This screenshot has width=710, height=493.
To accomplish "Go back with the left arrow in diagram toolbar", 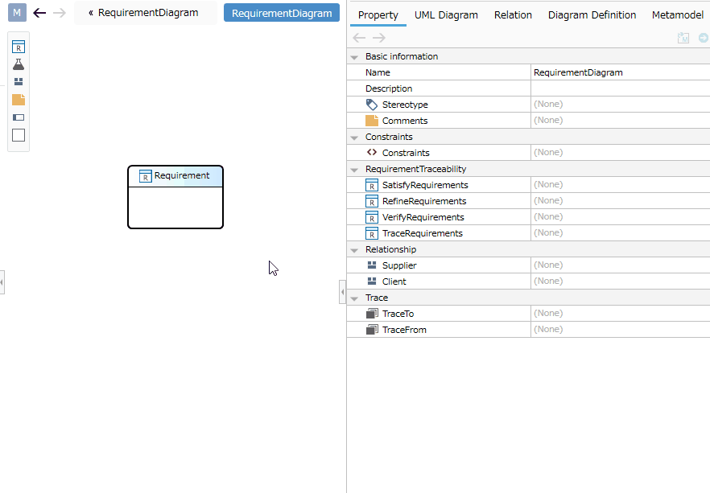I will click(x=40, y=13).
